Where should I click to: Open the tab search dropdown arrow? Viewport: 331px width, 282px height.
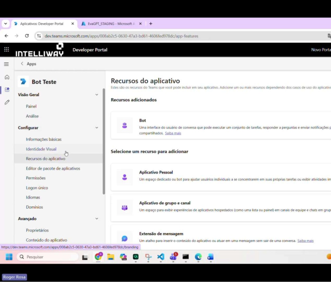[x=6, y=24]
